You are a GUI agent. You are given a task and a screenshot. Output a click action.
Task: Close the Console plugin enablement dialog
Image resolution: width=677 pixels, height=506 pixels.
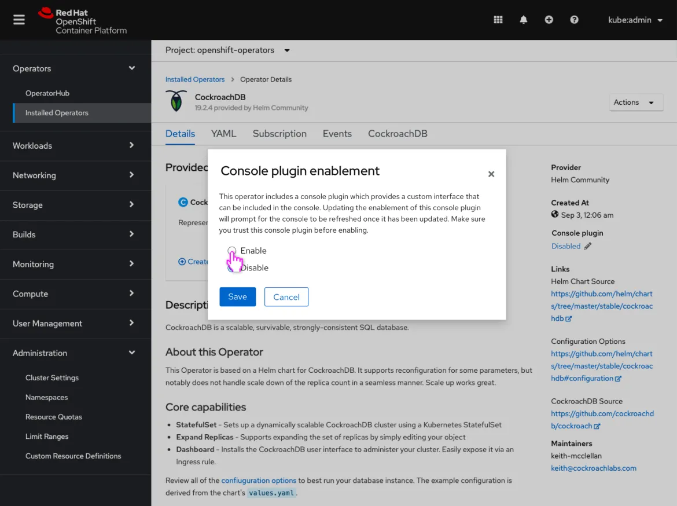click(491, 174)
